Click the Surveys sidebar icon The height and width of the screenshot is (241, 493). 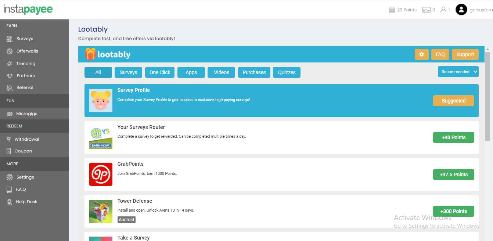coord(10,39)
